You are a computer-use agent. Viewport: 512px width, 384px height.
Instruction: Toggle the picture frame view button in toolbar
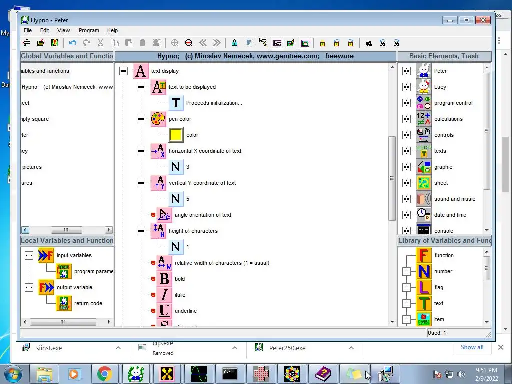coord(305,43)
